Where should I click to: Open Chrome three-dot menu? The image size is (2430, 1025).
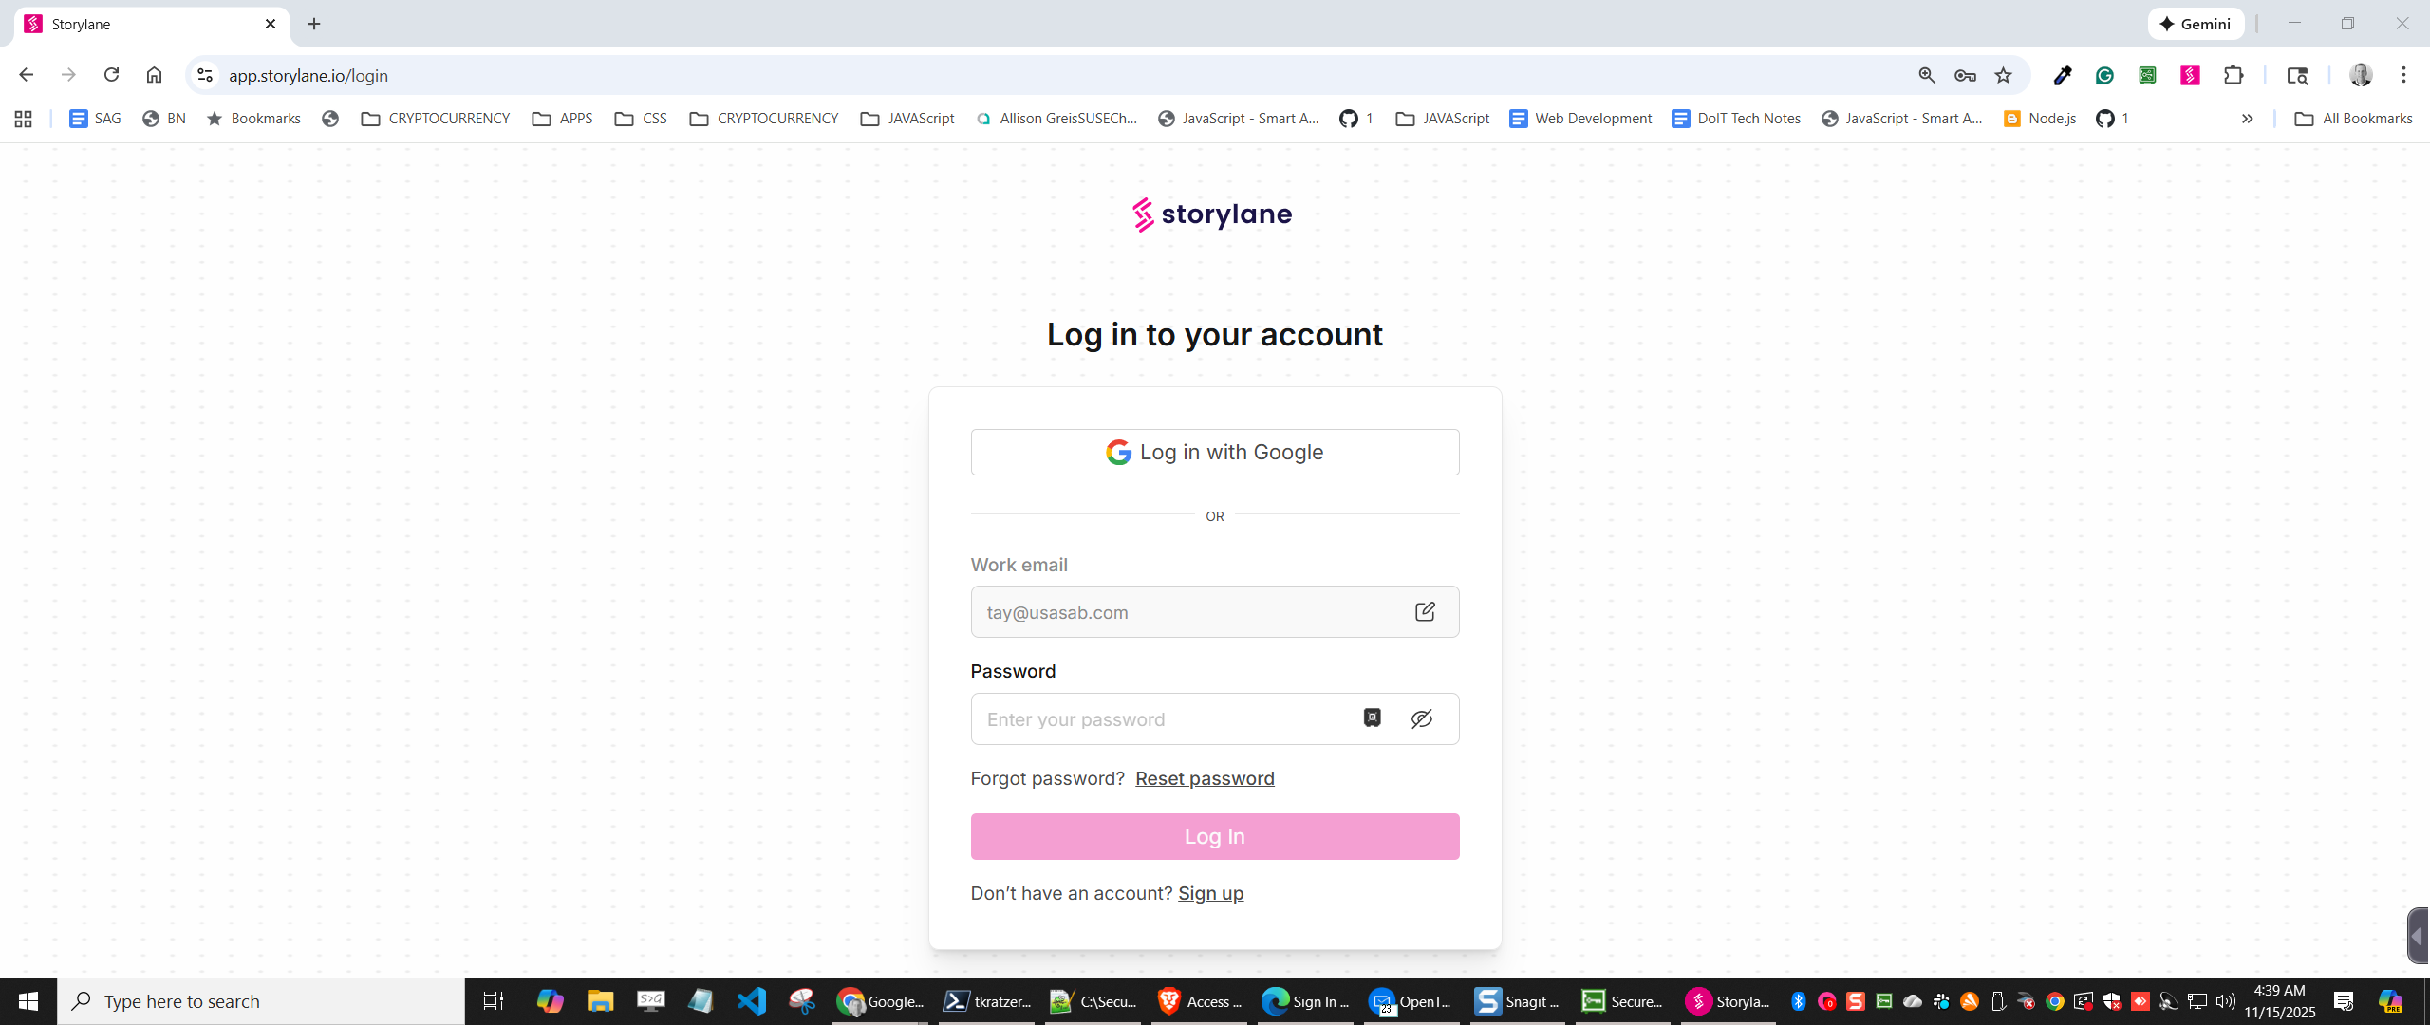tap(2403, 75)
